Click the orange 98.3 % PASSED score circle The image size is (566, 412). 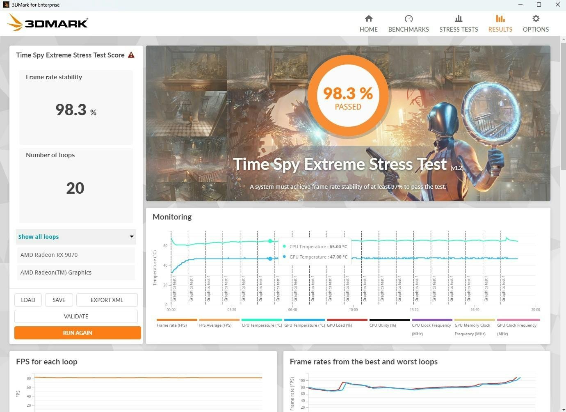(348, 96)
